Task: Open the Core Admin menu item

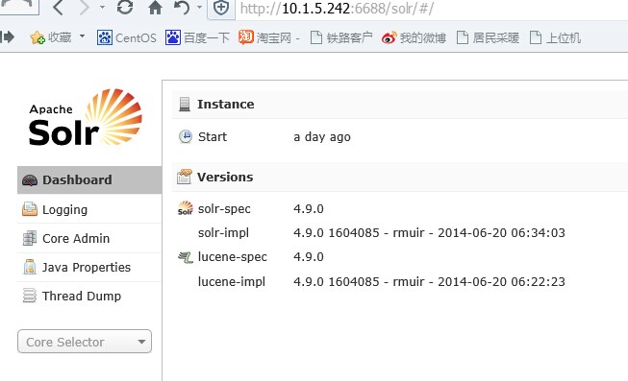Action: pos(89,238)
